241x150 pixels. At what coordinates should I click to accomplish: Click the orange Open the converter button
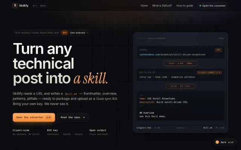(x=34, y=117)
